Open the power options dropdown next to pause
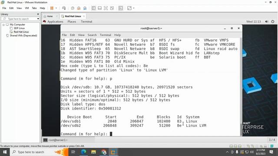This screenshot has width=278, height=156. pos(56,8)
